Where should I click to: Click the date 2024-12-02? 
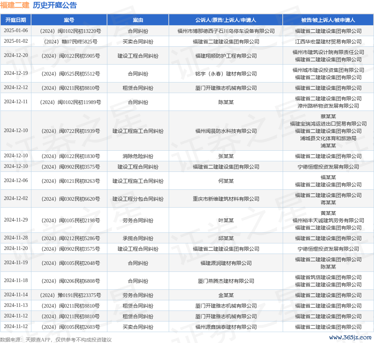[x=16, y=198]
